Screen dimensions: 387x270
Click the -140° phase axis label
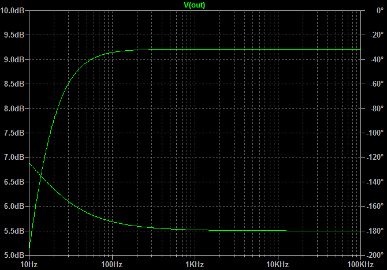[x=375, y=182]
